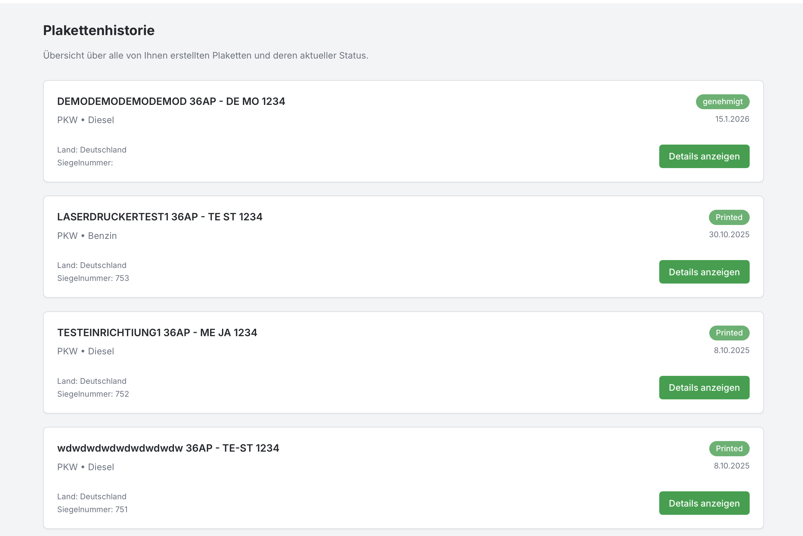
Task: Select TESTEINRICHTIUNG1 36AP - ME JA 1234 title
Action: 157,333
